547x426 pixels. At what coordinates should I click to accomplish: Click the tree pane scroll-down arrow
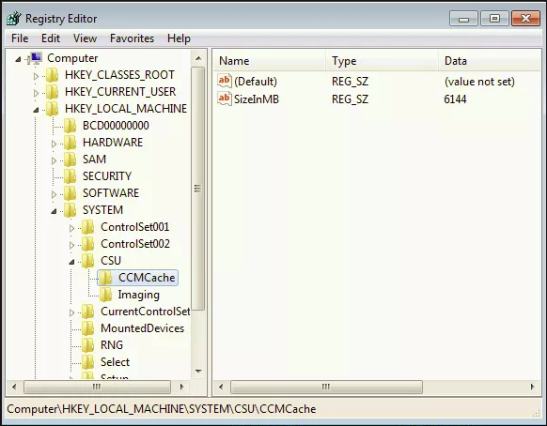click(x=198, y=372)
